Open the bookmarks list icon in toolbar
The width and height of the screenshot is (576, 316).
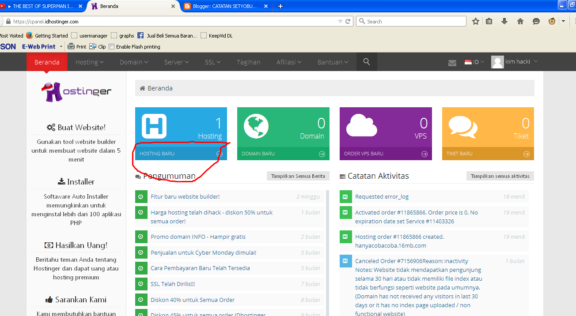[x=489, y=21]
